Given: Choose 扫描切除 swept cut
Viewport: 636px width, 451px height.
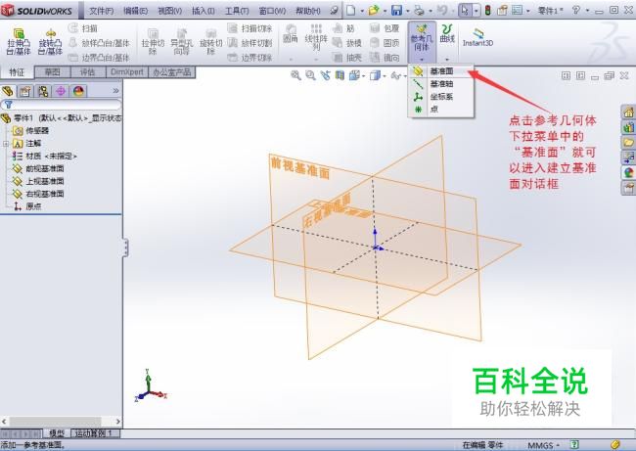Looking at the screenshot, I should (250, 28).
